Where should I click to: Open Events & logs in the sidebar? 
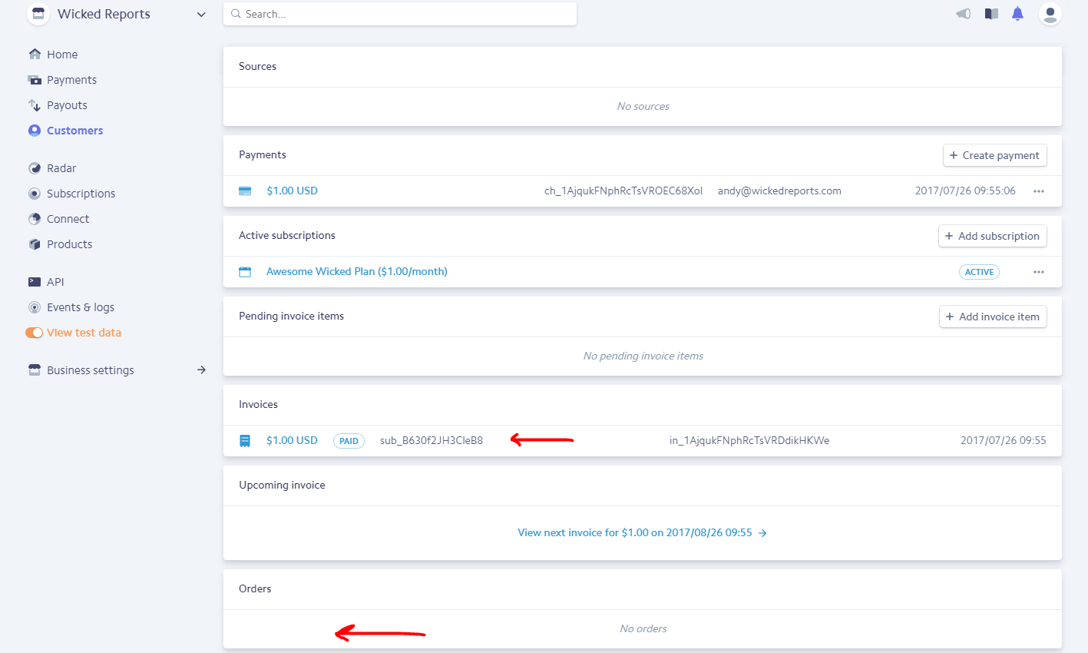81,307
